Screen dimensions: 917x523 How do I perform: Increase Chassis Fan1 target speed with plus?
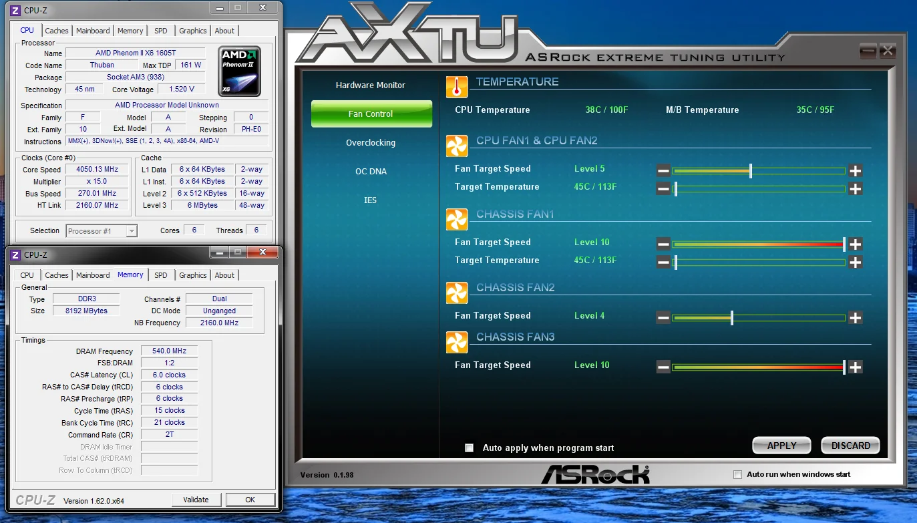pos(856,244)
